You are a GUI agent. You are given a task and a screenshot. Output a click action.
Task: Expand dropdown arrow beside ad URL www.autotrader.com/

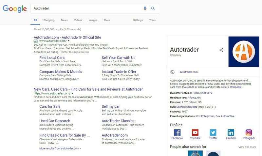tap(68, 41)
